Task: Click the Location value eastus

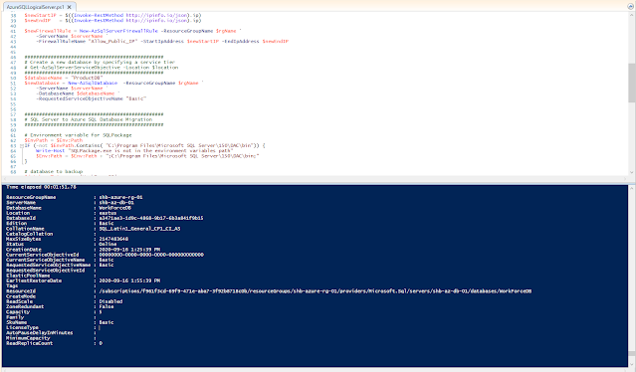Action: (x=107, y=213)
